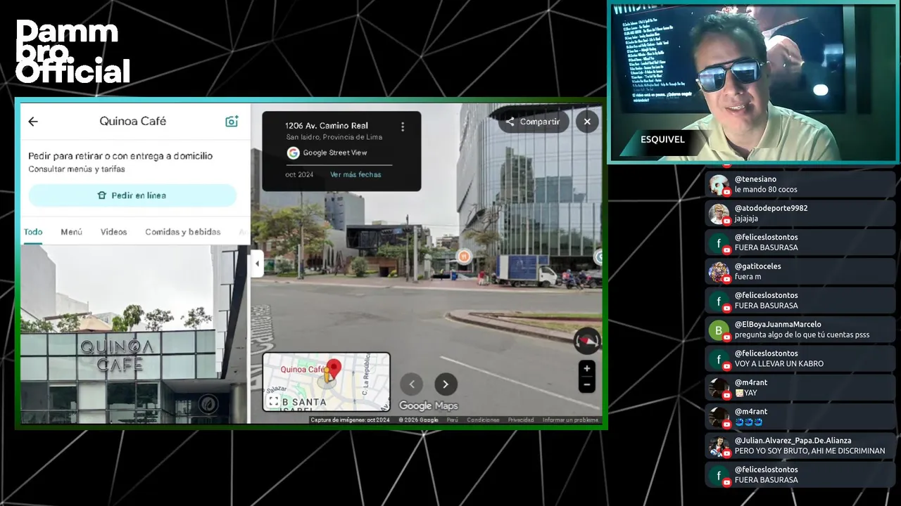The width and height of the screenshot is (901, 506).
Task: Open Comidas y bebidas tab
Action: 183,232
